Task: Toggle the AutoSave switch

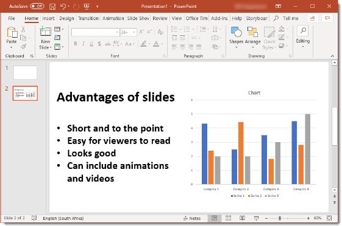Action: tap(37, 6)
